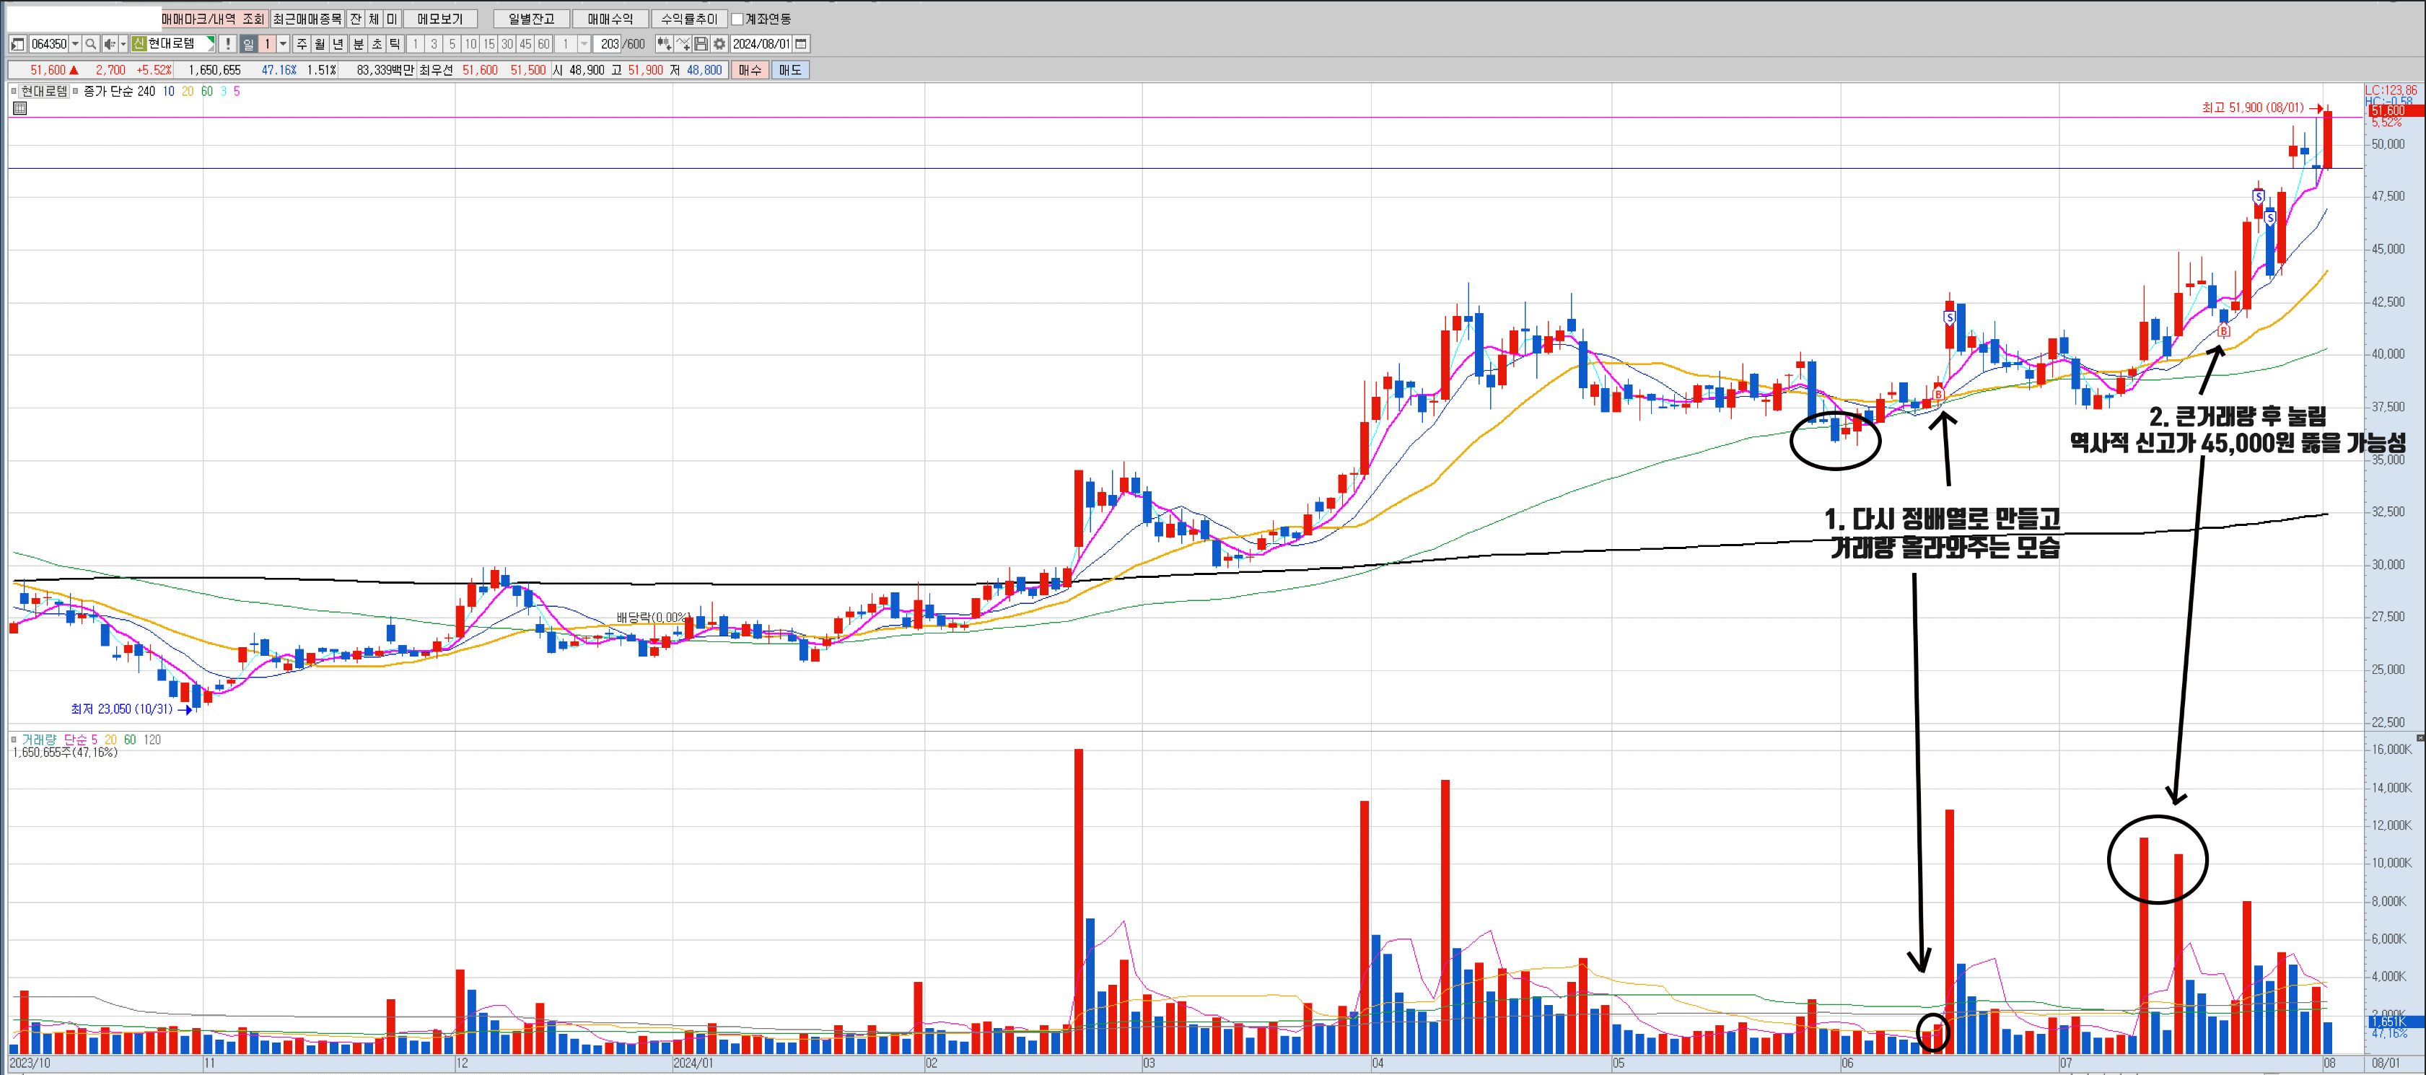Open the calendar picker icon beside date
Image resolution: width=2426 pixels, height=1075 pixels.
800,44
